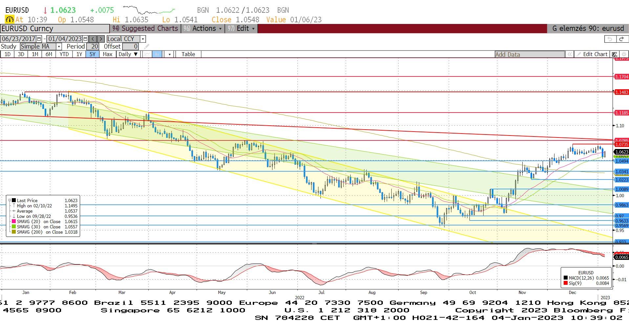Click the EURUSD Curncy security field
The image size is (629, 336).
point(55,29)
